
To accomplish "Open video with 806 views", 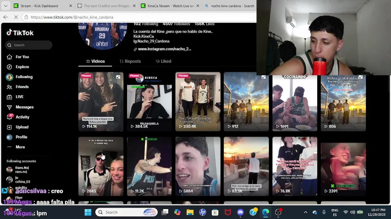I will (x=343, y=103).
